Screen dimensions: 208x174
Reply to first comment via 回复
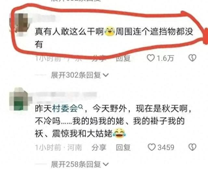tap(123, 58)
